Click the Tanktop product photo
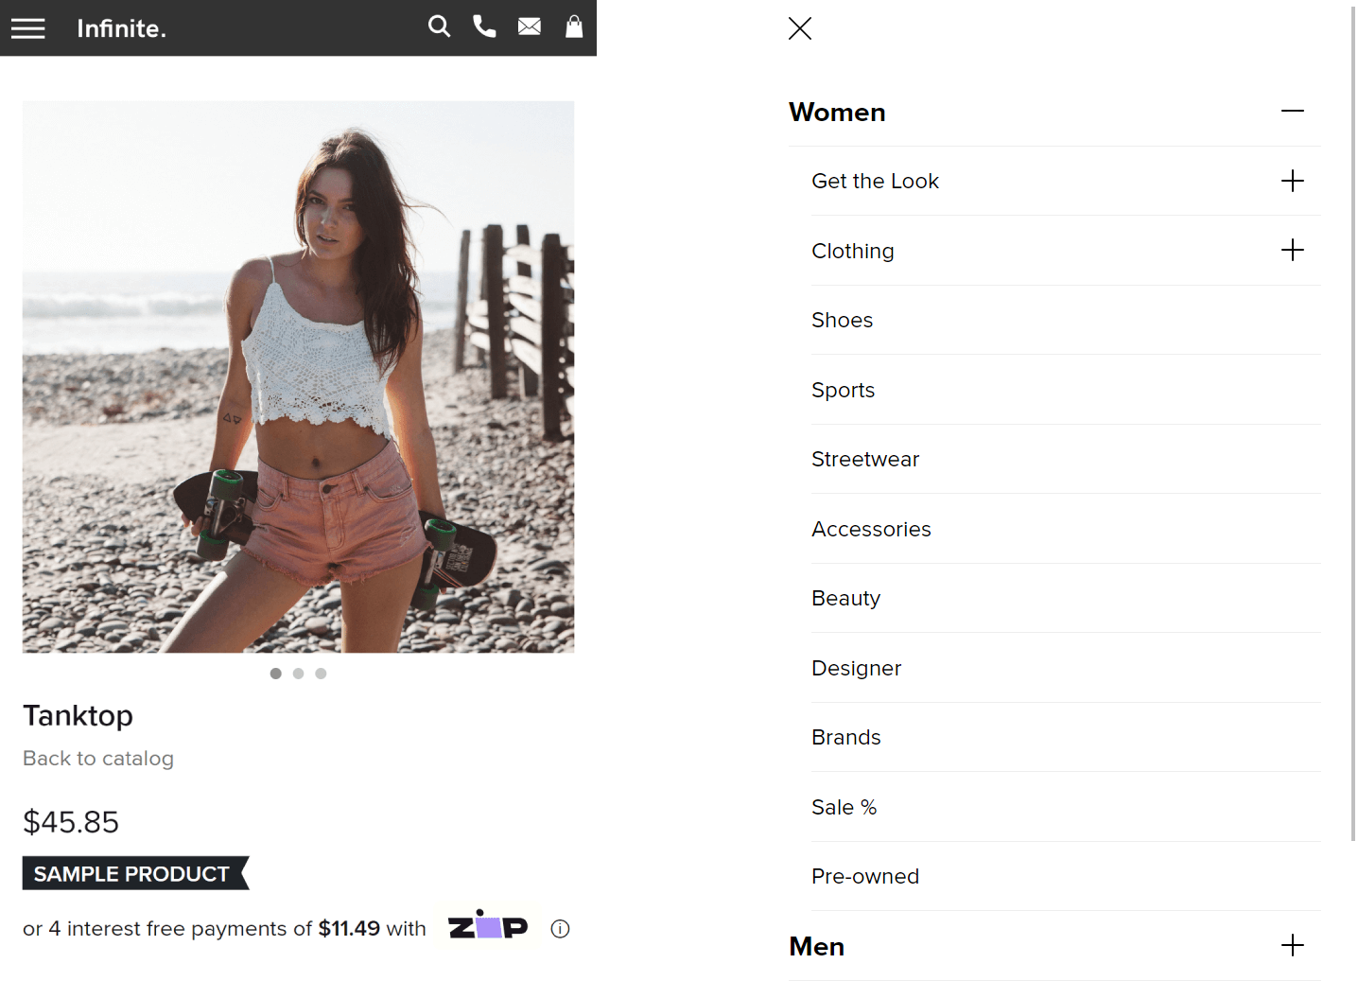Image resolution: width=1358 pixels, height=981 pixels. point(299,377)
